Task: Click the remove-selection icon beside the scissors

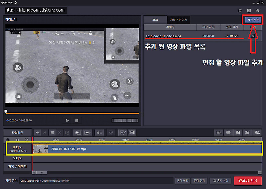Action: click(x=67, y=133)
